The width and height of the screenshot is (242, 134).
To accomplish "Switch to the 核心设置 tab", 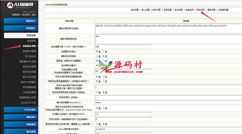I will (x=146, y=10).
